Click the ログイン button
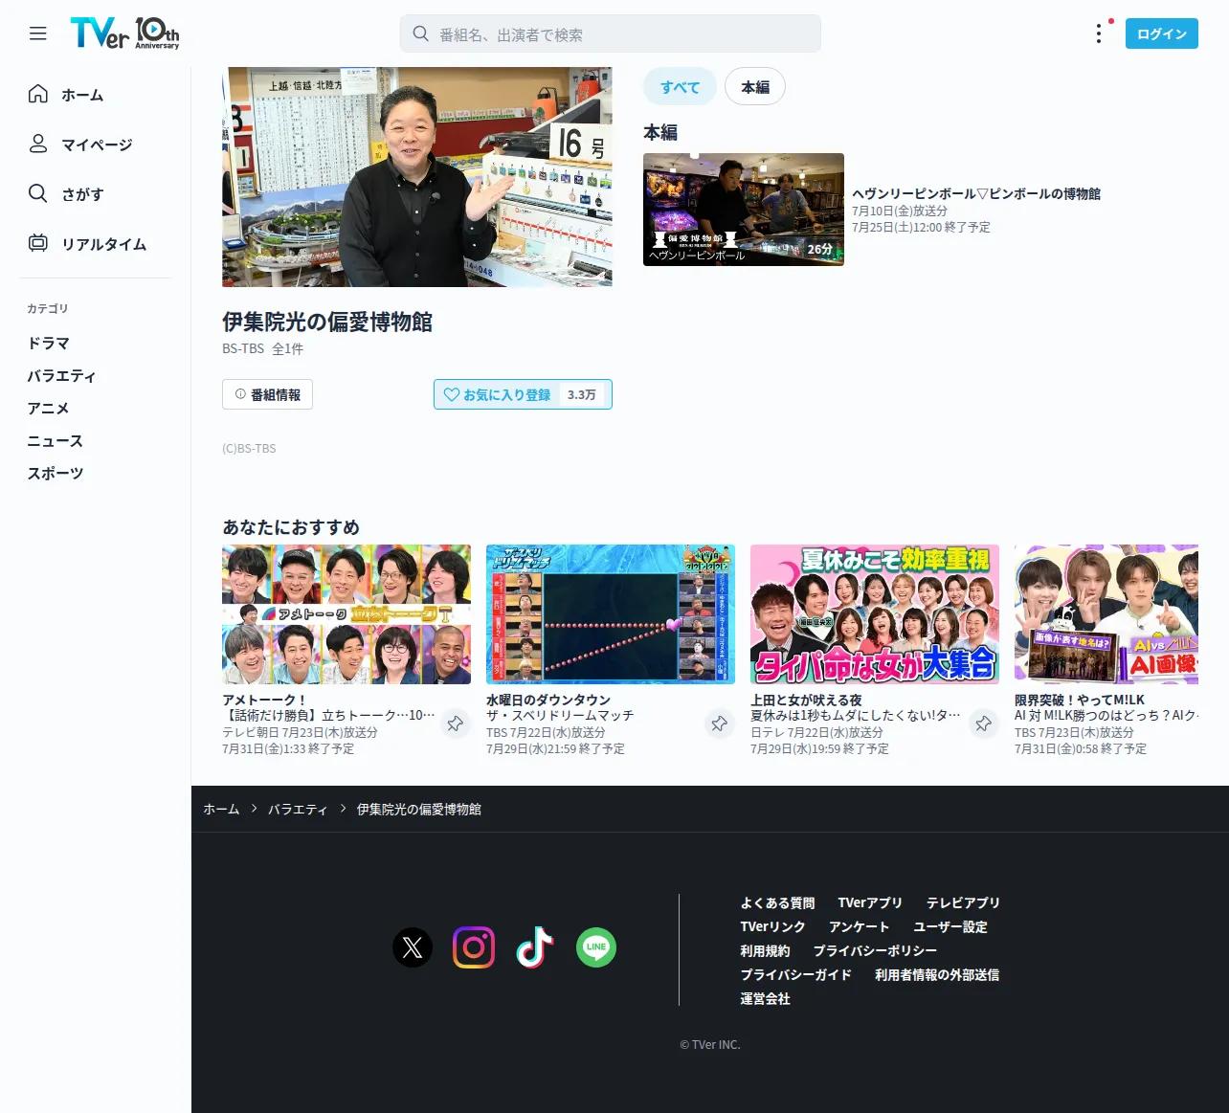 [x=1162, y=33]
